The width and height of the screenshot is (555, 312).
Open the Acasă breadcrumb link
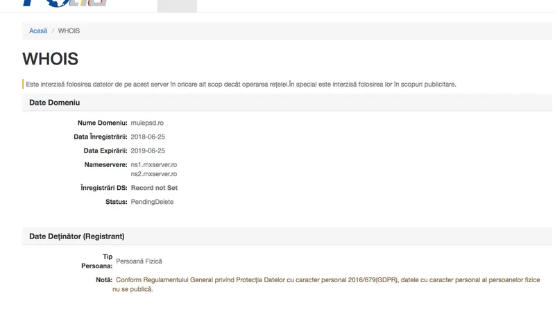[x=38, y=31]
